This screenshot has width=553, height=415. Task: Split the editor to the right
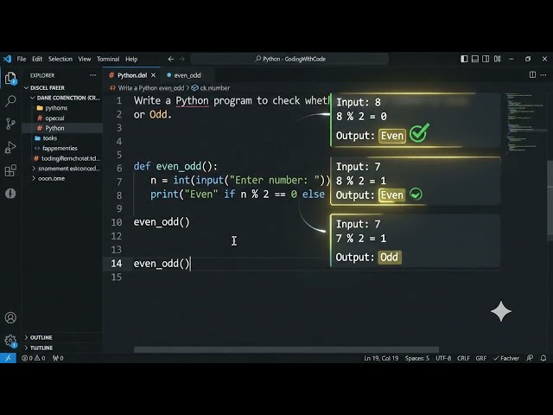pyautogui.click(x=532, y=75)
